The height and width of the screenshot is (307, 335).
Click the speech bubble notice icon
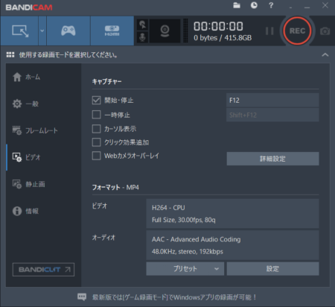pos(82,297)
